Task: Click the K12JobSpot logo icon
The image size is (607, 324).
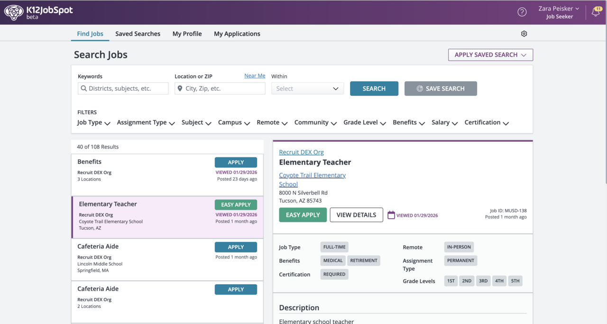Action: click(14, 12)
